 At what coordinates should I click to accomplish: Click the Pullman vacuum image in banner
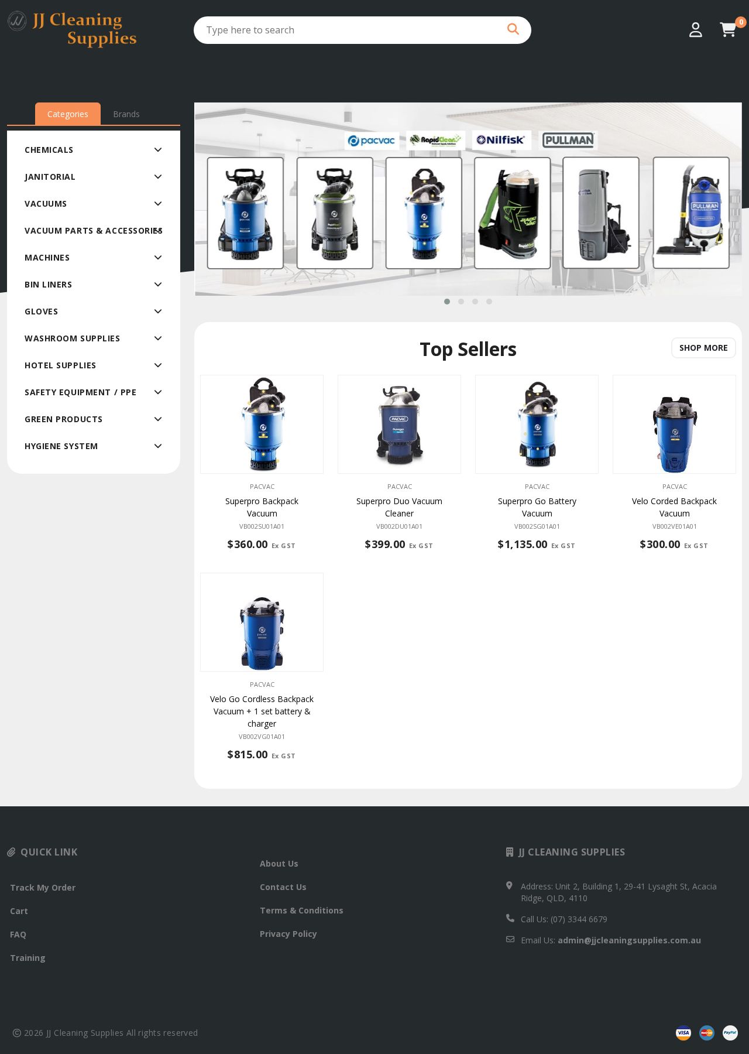pos(691,213)
